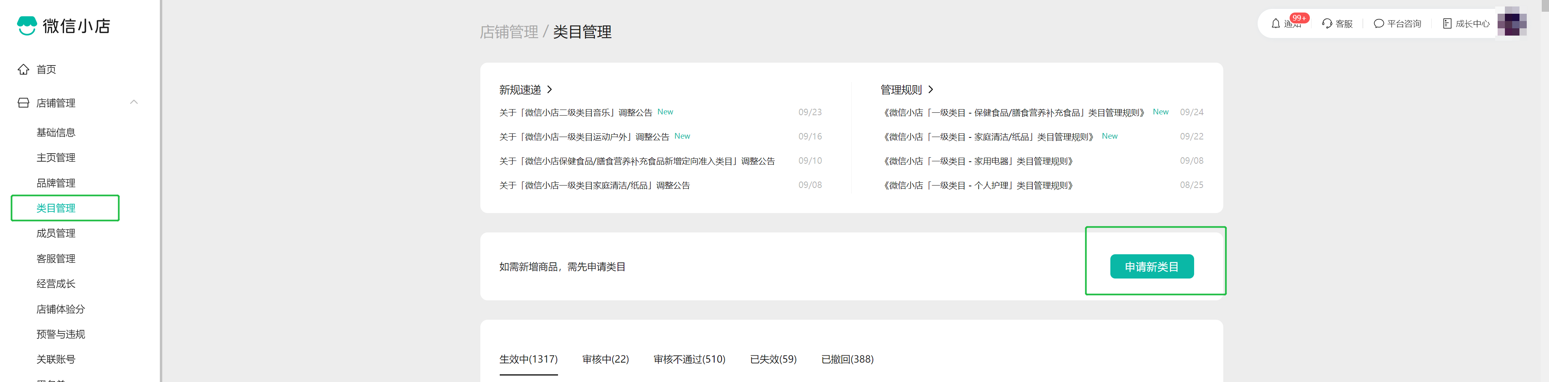Select the 已撤回(388) tab
Screen dimensions: 1549x382
(x=847, y=359)
